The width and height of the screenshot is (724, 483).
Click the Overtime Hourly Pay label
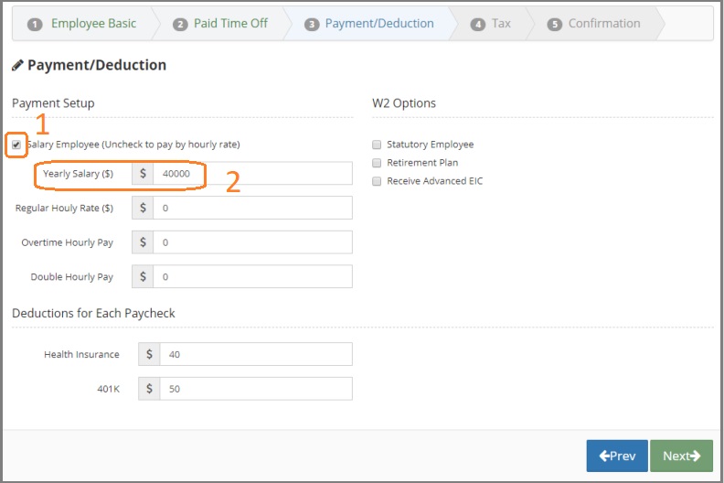click(x=68, y=242)
